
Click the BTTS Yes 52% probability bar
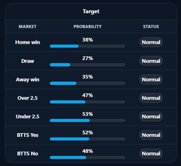pyautogui.click(x=88, y=139)
